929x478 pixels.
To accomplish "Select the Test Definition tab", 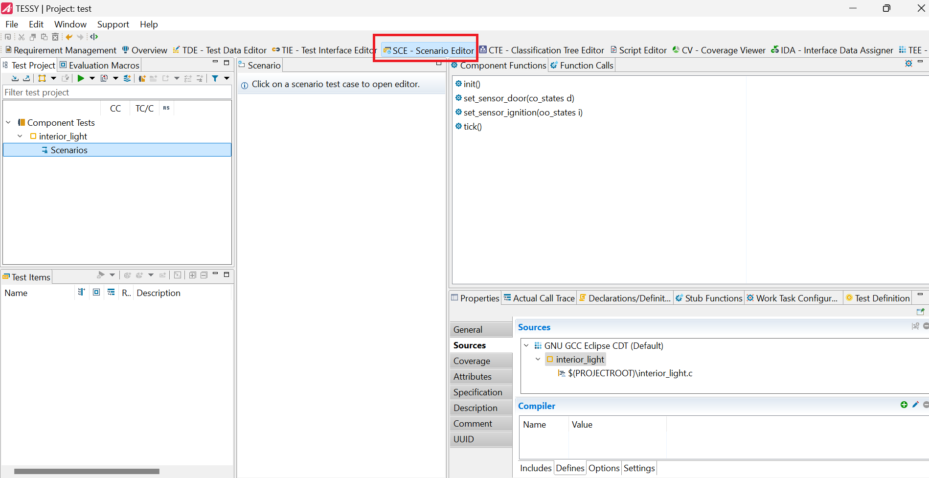I will coord(878,298).
